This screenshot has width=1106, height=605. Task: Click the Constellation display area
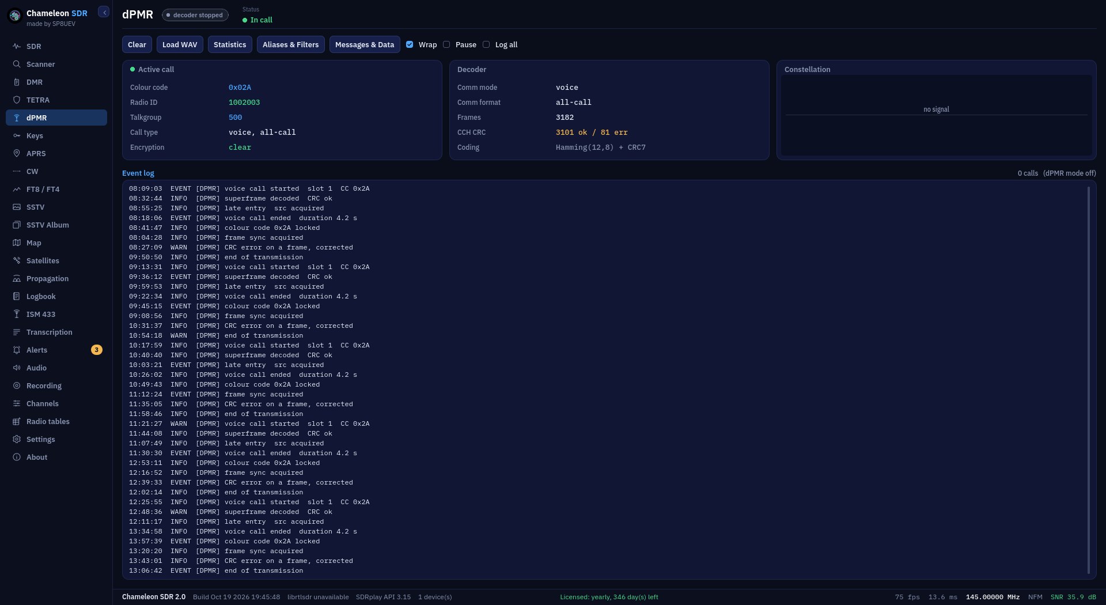936,115
